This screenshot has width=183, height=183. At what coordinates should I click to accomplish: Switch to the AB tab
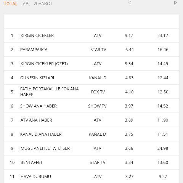(x=26, y=4)
